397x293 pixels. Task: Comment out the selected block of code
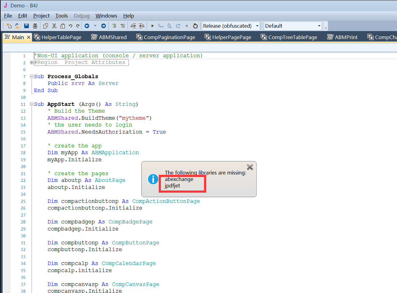coord(114,26)
